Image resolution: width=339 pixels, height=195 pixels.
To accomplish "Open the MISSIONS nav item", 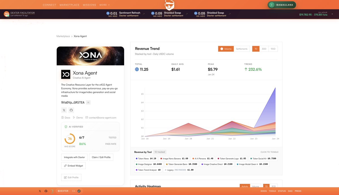I will 90,5.
